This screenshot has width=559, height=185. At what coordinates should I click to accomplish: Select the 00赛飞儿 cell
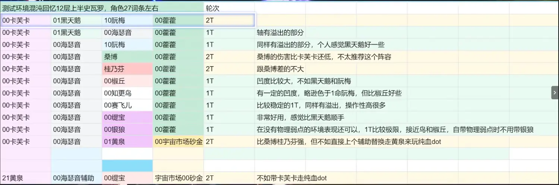[x=127, y=105]
